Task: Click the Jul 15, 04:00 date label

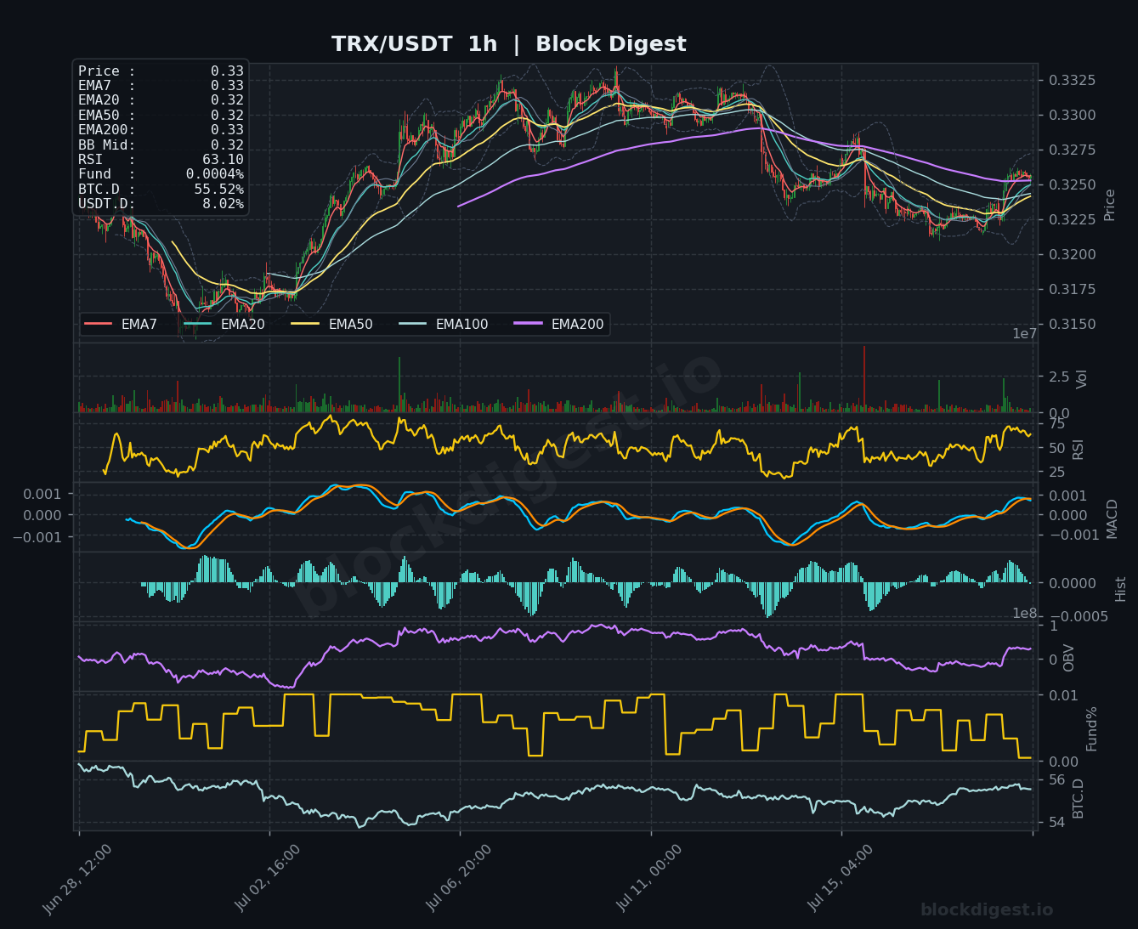Action: 840,879
